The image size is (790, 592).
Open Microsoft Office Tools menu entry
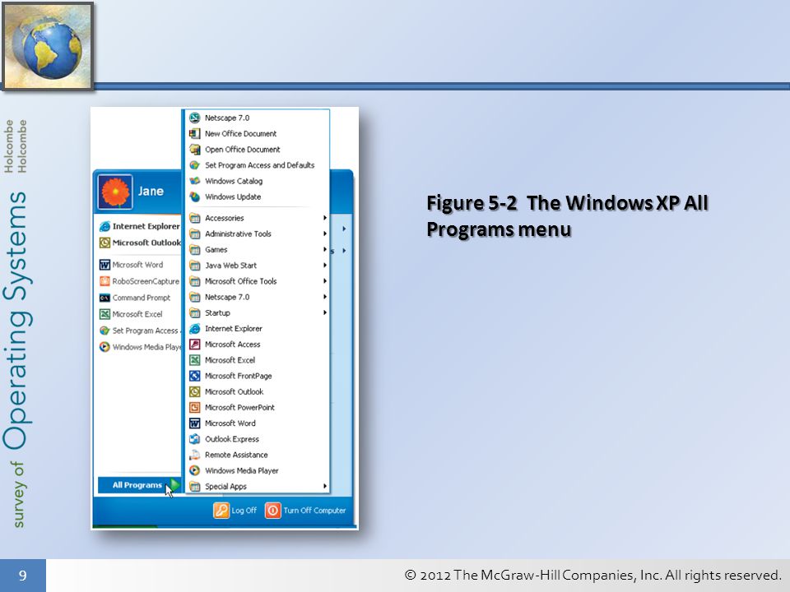pos(258,281)
